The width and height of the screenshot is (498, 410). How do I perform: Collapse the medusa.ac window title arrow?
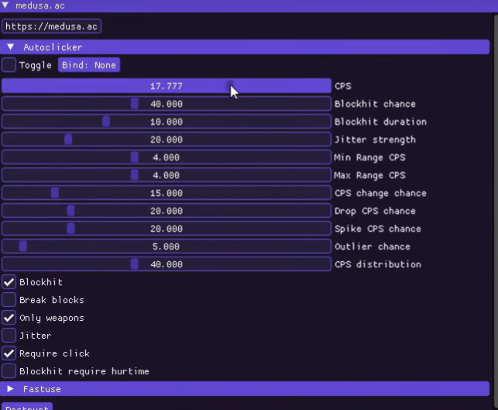[6, 5]
